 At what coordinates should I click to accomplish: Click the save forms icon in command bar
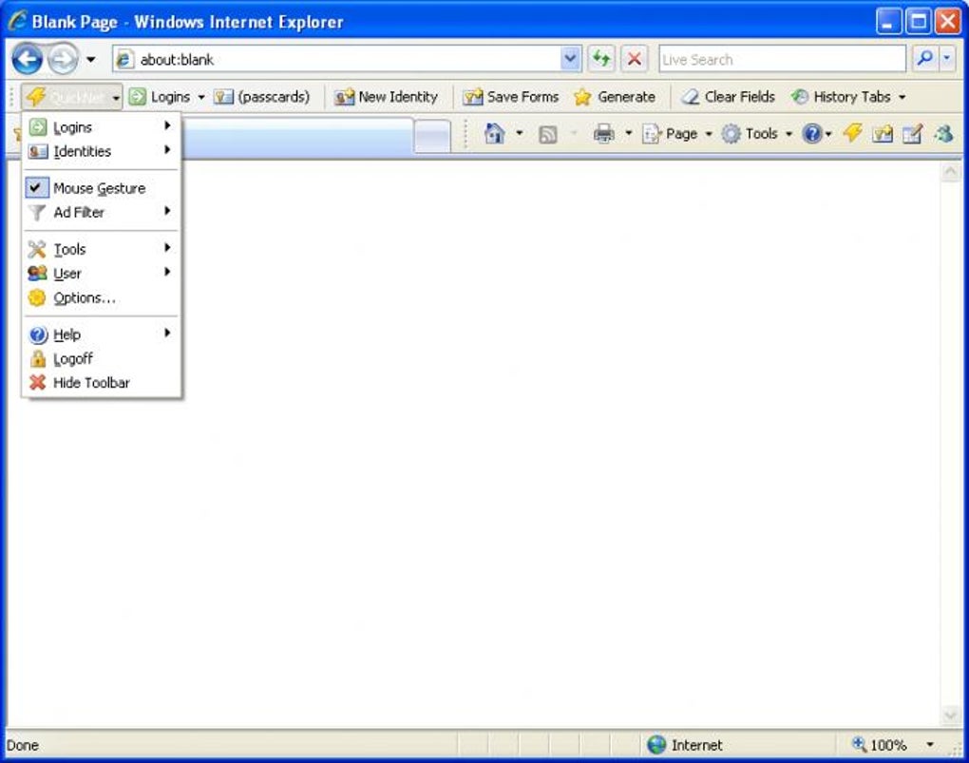(883, 134)
